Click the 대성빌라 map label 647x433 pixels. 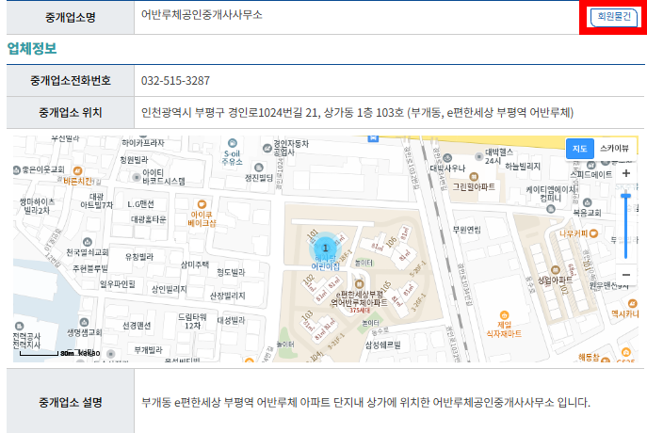[x=231, y=320]
